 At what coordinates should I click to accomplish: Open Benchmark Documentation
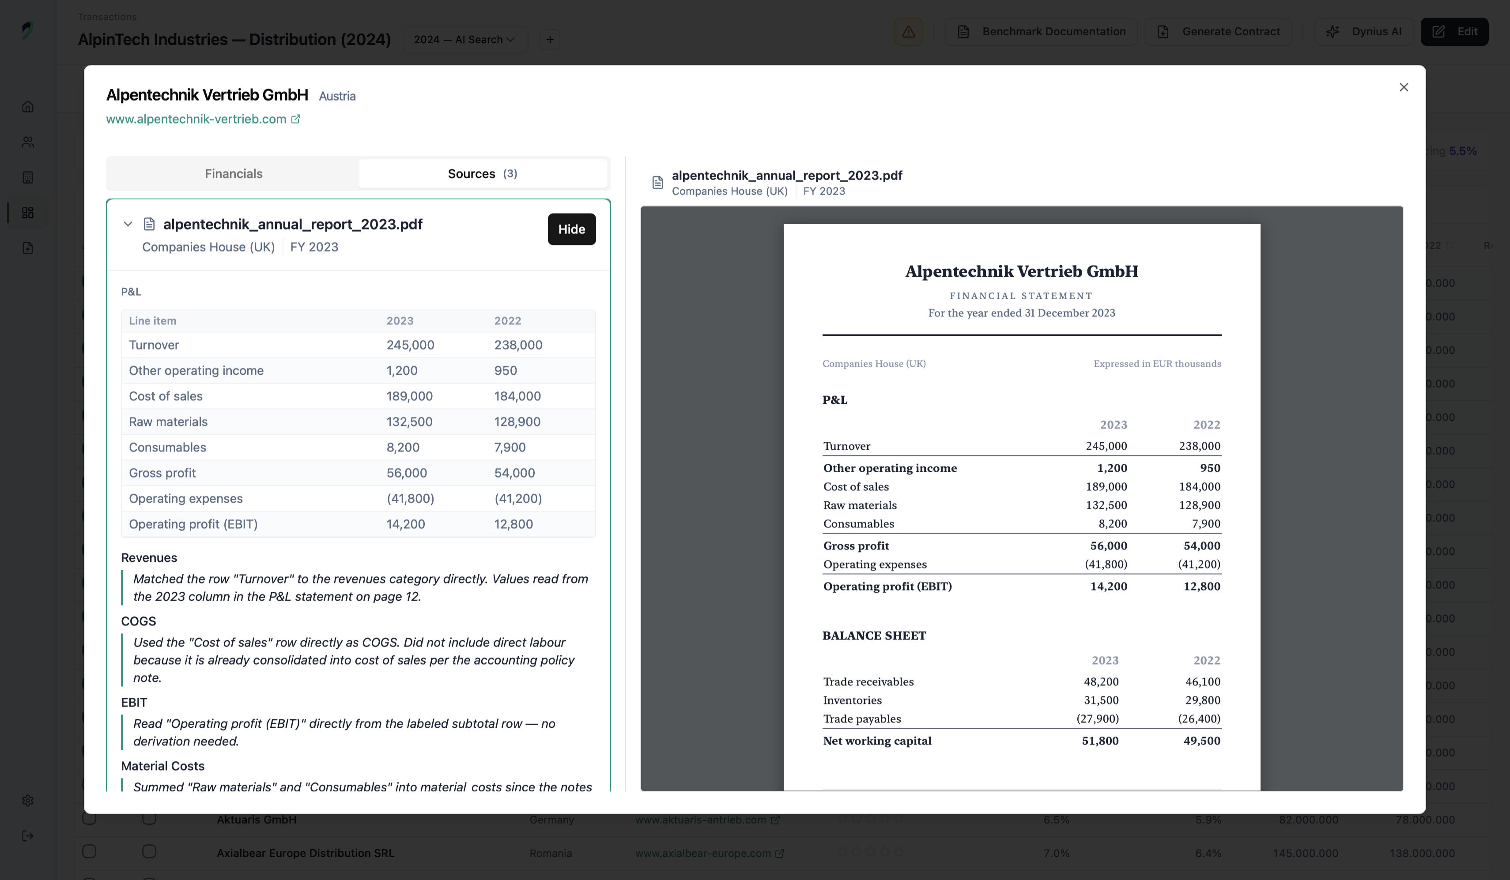click(x=1042, y=32)
